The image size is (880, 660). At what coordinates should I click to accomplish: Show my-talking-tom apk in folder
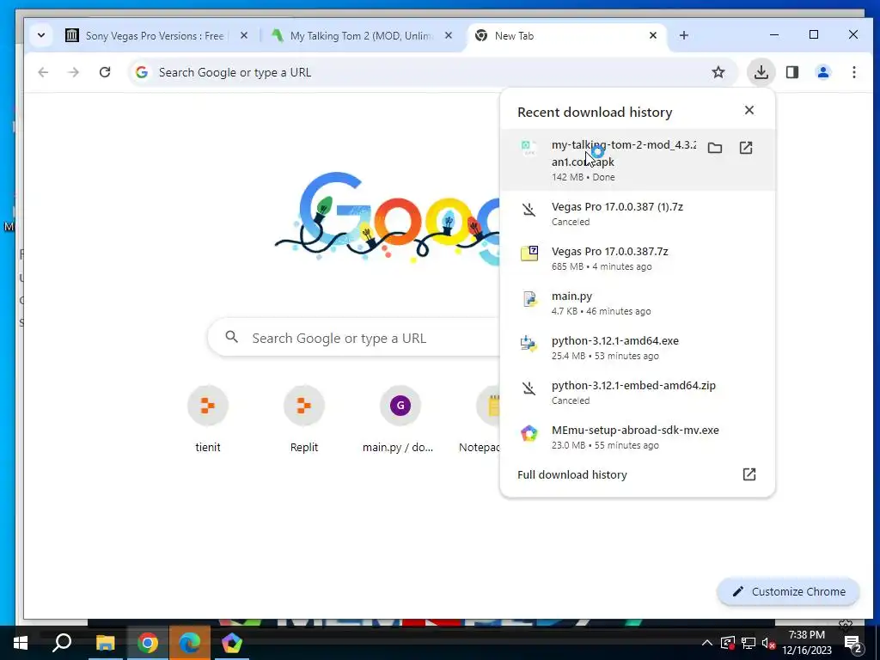714,148
